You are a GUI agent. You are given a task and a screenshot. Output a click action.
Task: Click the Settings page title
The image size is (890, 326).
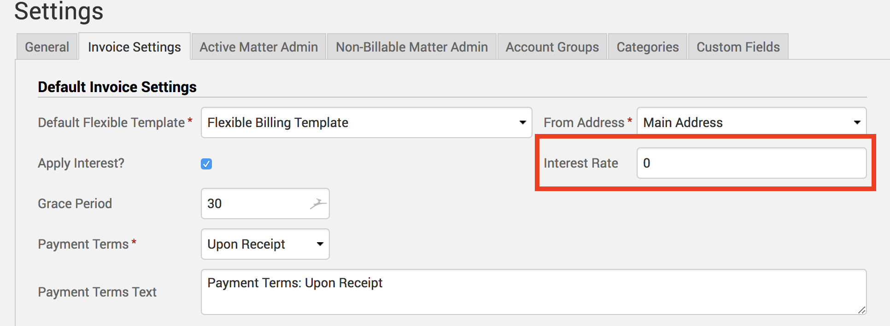click(59, 11)
